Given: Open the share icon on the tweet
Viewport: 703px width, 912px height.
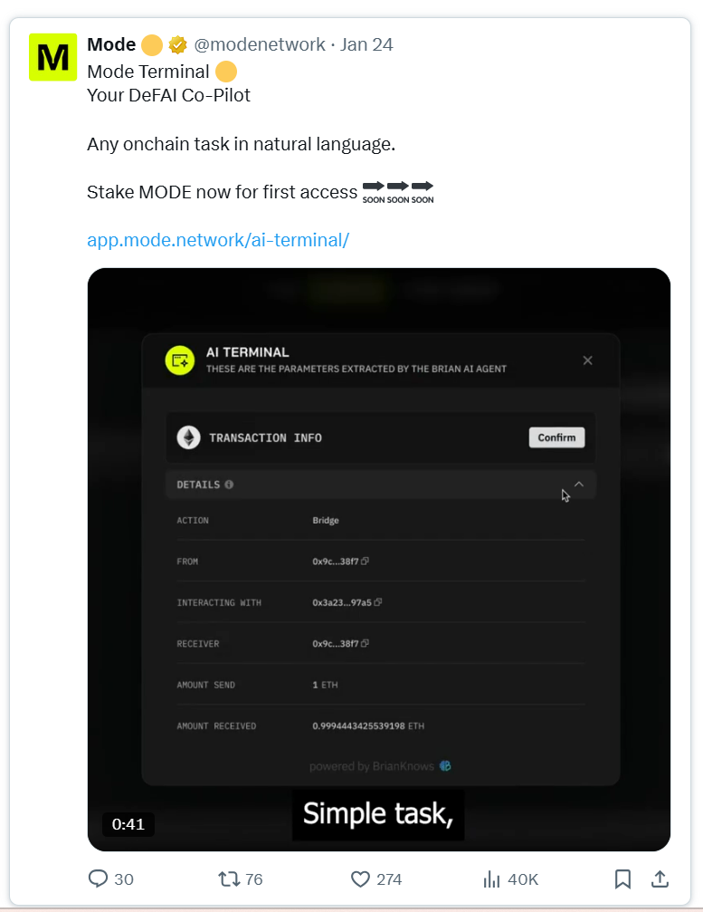Looking at the screenshot, I should coord(659,878).
